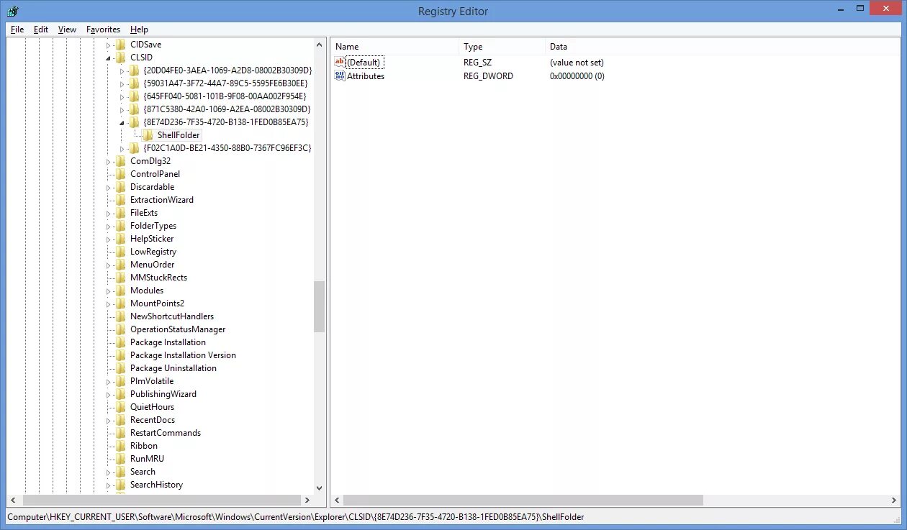
Task: Click folder icon of {59031A47-3F72-44A7-89C5-5595FE6B30EE}
Action: click(133, 83)
